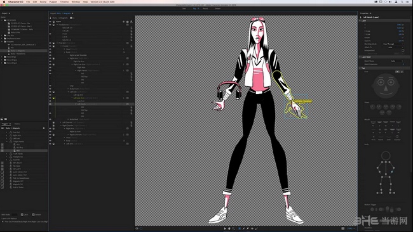Toggle visibility of the Left Low Arm layer
413x232 pixels.
point(50,98)
